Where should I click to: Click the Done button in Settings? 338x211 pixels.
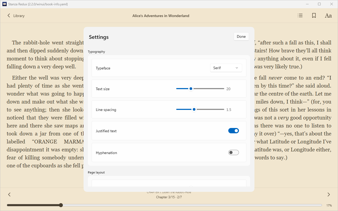[241, 37]
